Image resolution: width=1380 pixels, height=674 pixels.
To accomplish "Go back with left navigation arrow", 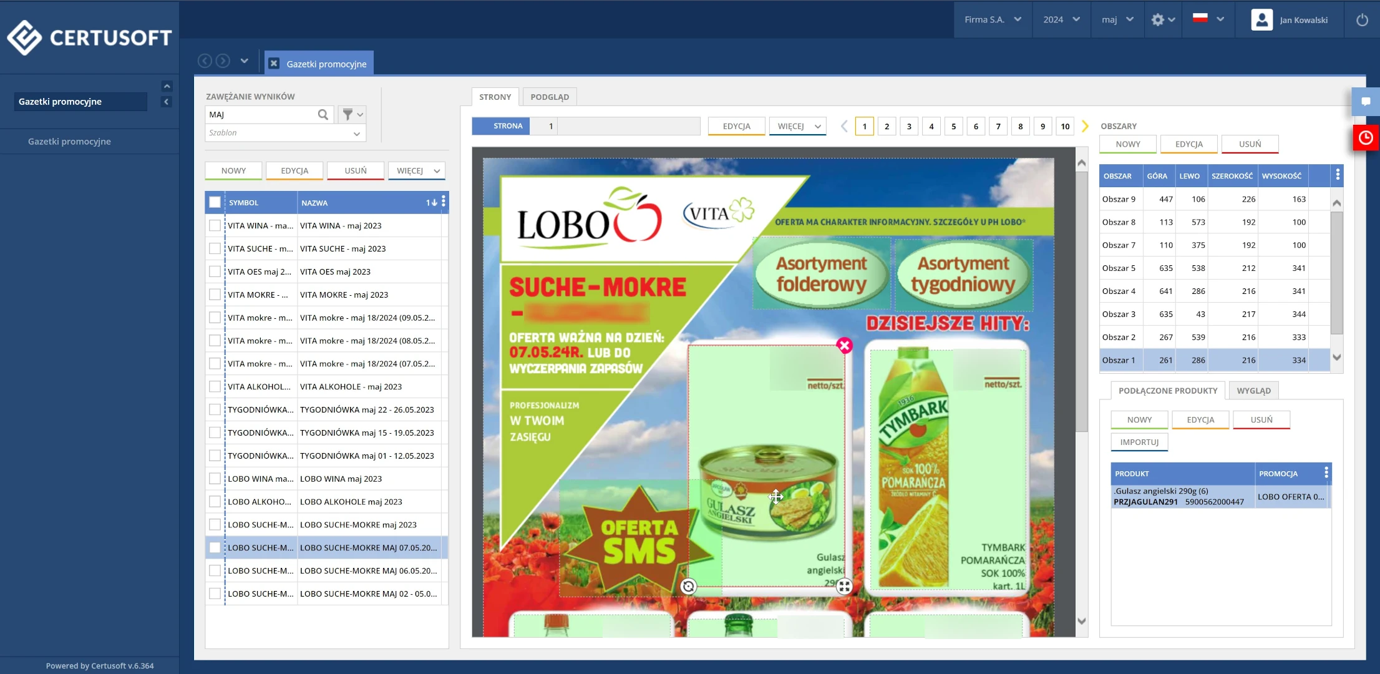I will point(205,61).
